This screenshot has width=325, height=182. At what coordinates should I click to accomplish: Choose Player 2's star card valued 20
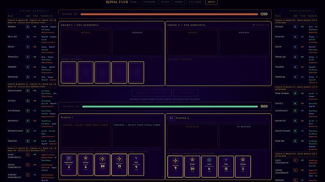click(192, 167)
